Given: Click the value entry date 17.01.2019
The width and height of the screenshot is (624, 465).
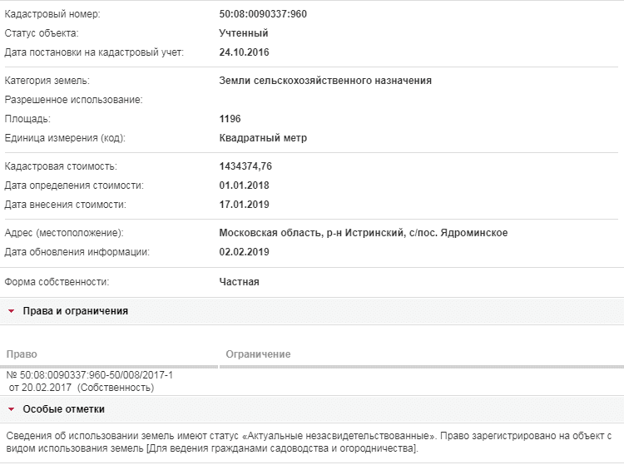Looking at the screenshot, I should [244, 204].
